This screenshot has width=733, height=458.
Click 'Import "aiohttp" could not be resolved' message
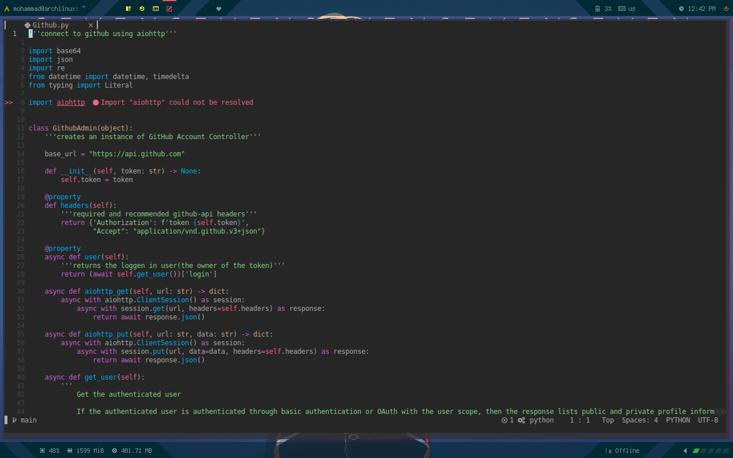pyautogui.click(x=177, y=102)
